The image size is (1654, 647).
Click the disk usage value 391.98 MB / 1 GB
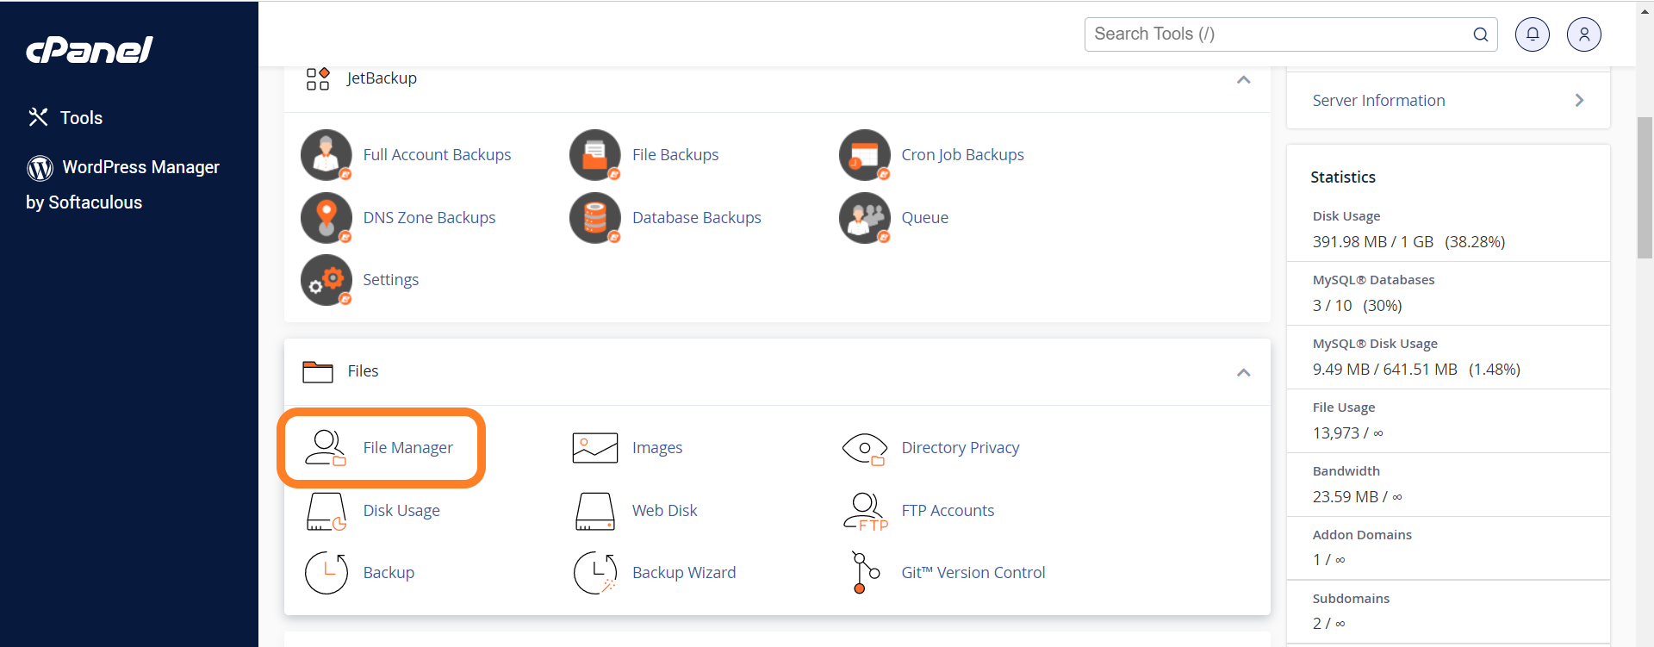tap(1373, 242)
